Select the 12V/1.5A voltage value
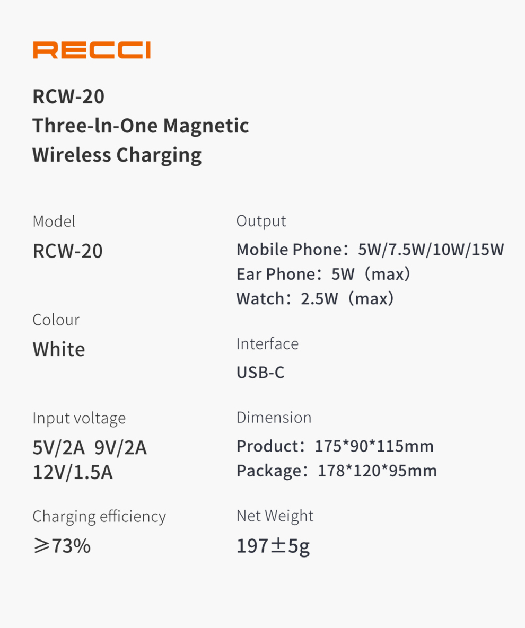This screenshot has width=525, height=628. click(73, 472)
